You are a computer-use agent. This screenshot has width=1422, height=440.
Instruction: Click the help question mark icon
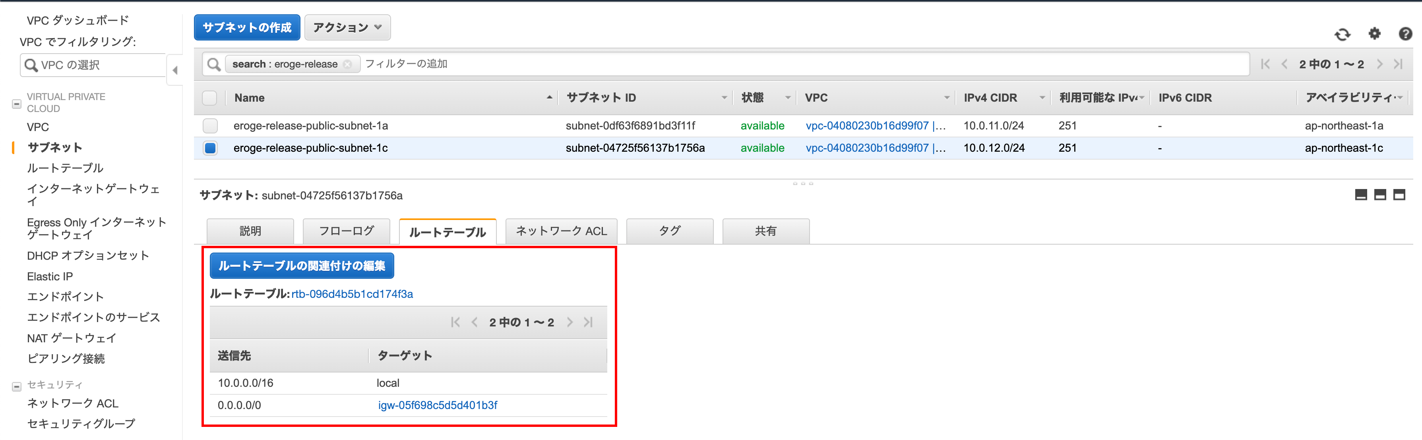coord(1405,34)
